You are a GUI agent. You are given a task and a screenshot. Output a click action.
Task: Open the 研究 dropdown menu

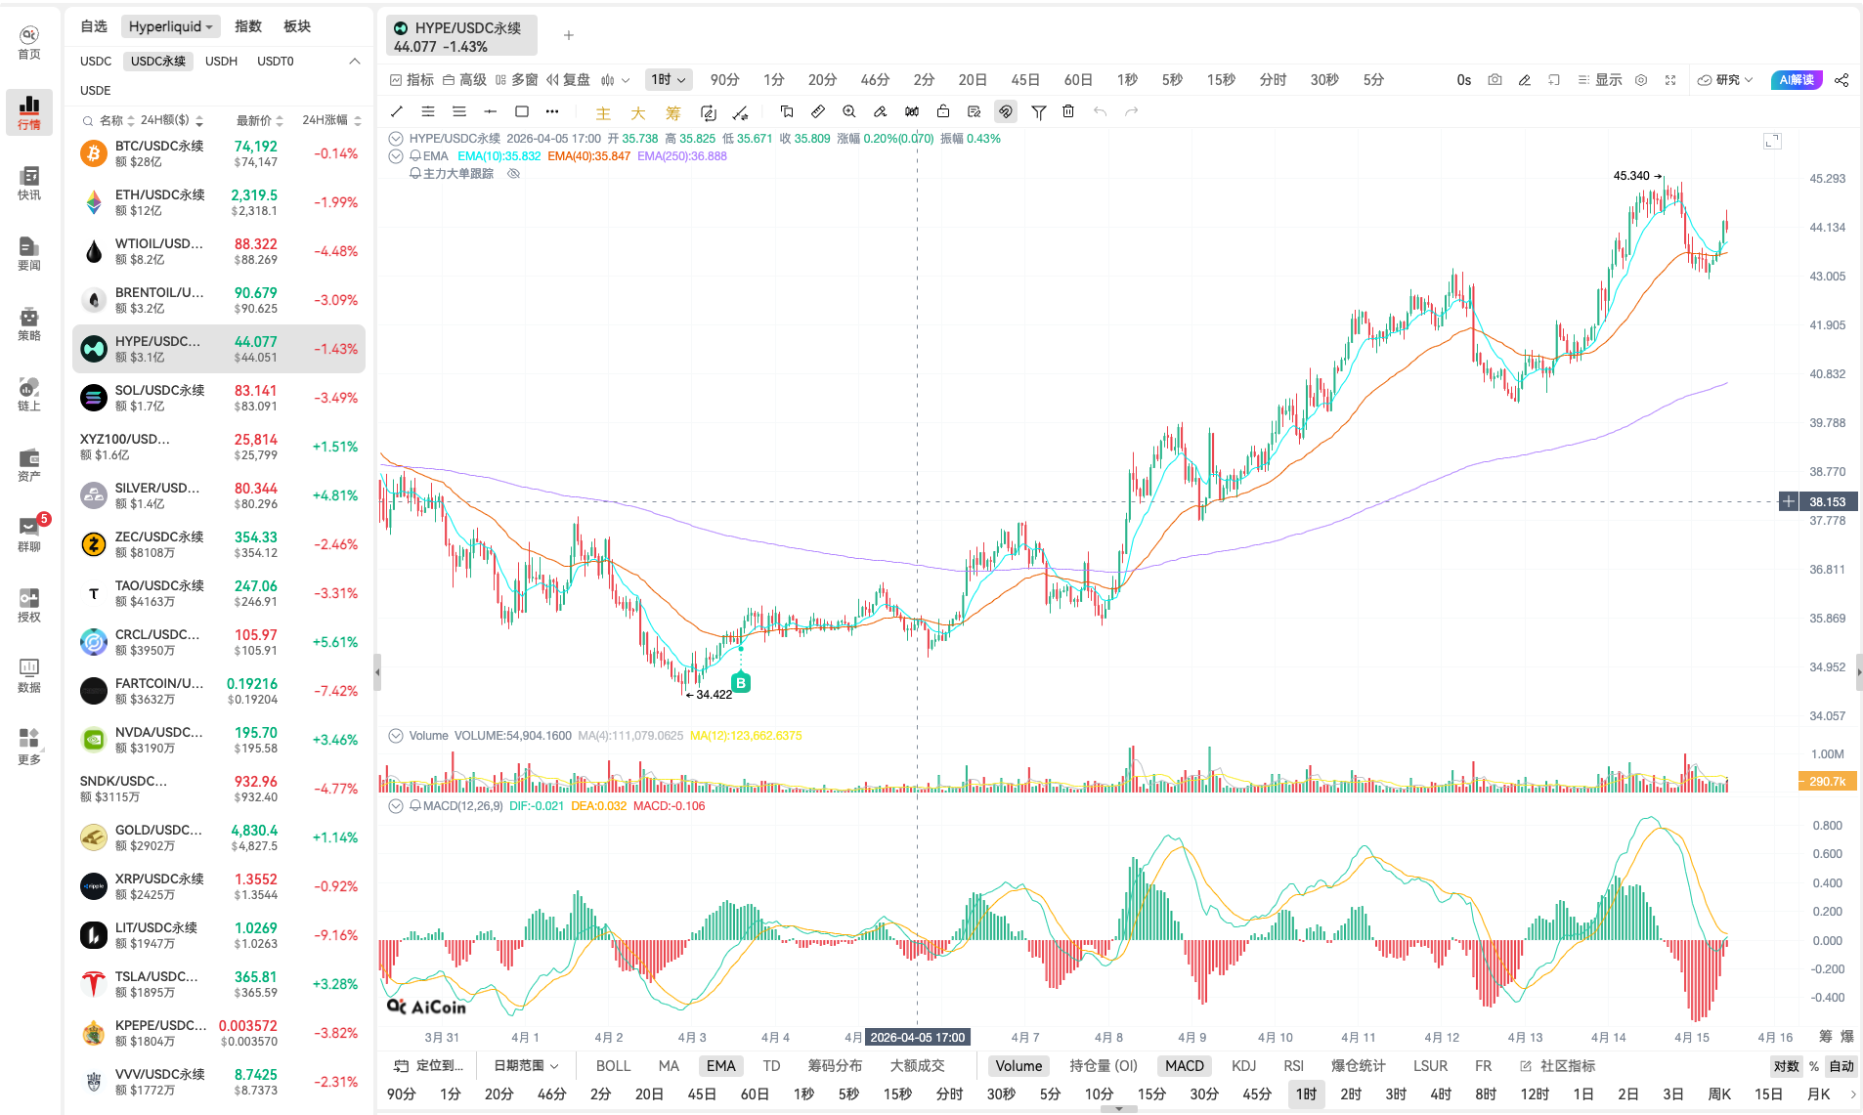[x=1725, y=80]
